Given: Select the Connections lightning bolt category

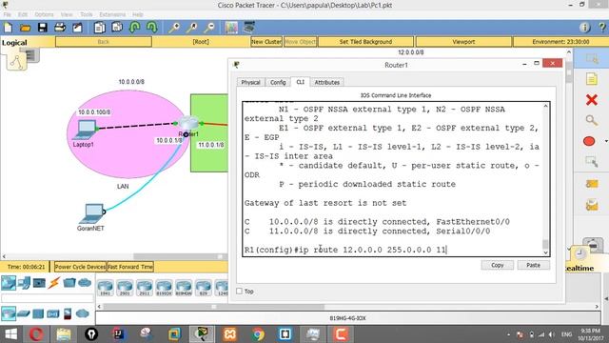Looking at the screenshot, I should coord(53,283).
